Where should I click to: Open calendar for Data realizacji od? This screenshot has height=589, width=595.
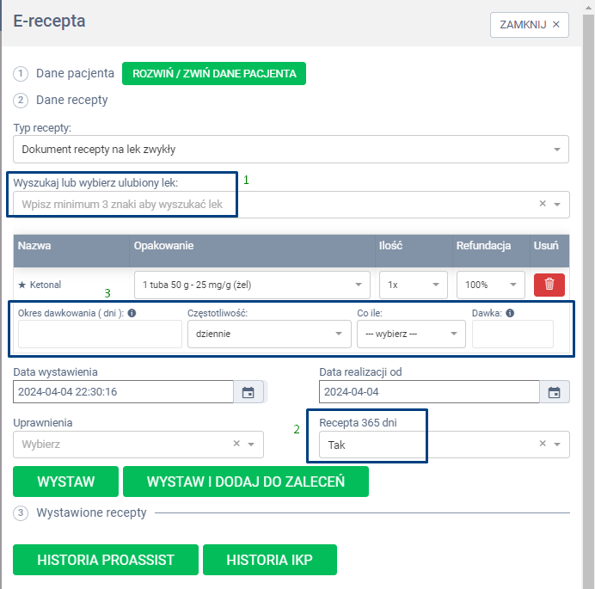(x=555, y=392)
